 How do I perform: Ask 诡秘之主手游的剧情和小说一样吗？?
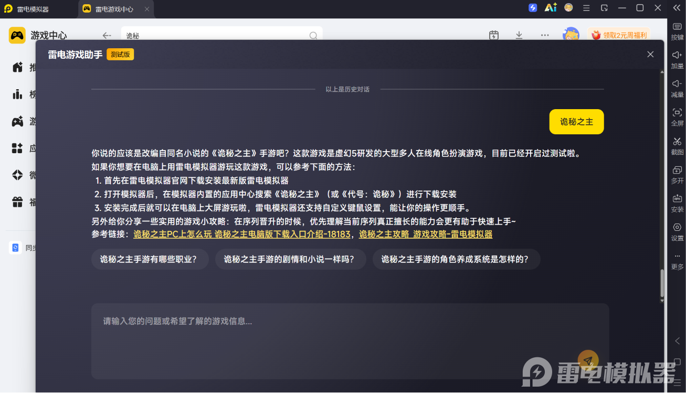click(x=291, y=259)
